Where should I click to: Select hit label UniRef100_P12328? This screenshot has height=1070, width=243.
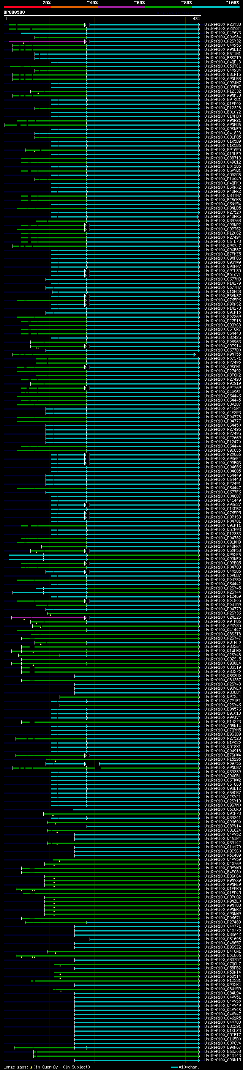(222, 108)
